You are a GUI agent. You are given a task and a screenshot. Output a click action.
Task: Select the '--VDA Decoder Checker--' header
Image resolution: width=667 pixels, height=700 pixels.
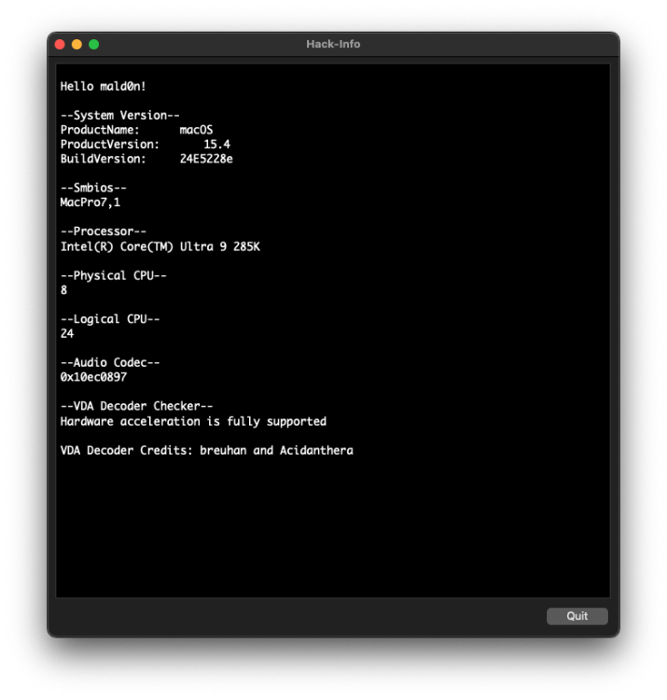point(136,406)
